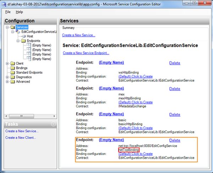This screenshot has height=173, width=213.
Task: Select the first (Empty Name) endpoint icon in tree
Action: point(29,45)
